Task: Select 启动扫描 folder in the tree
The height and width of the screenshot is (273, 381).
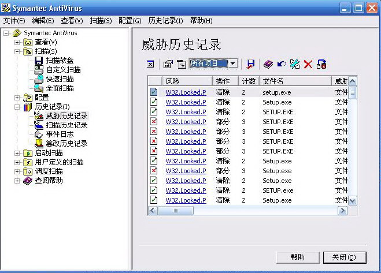Action: click(49, 153)
